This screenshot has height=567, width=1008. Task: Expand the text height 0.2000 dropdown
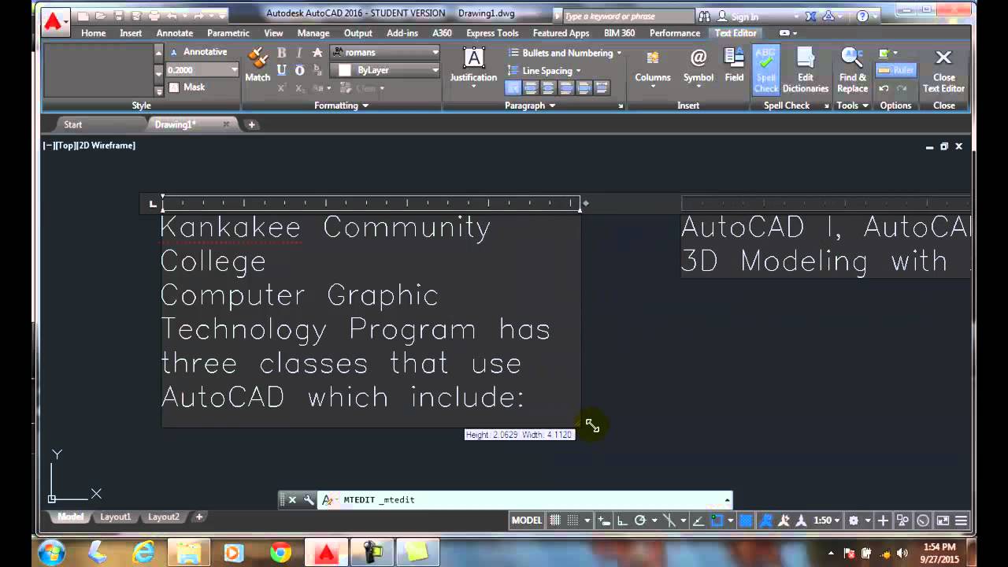pyautogui.click(x=234, y=70)
